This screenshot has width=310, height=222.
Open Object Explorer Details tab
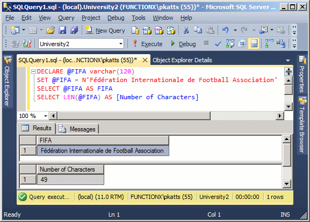click(x=182, y=60)
